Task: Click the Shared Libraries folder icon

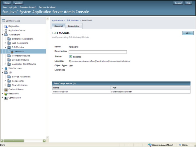Action: [9, 85]
